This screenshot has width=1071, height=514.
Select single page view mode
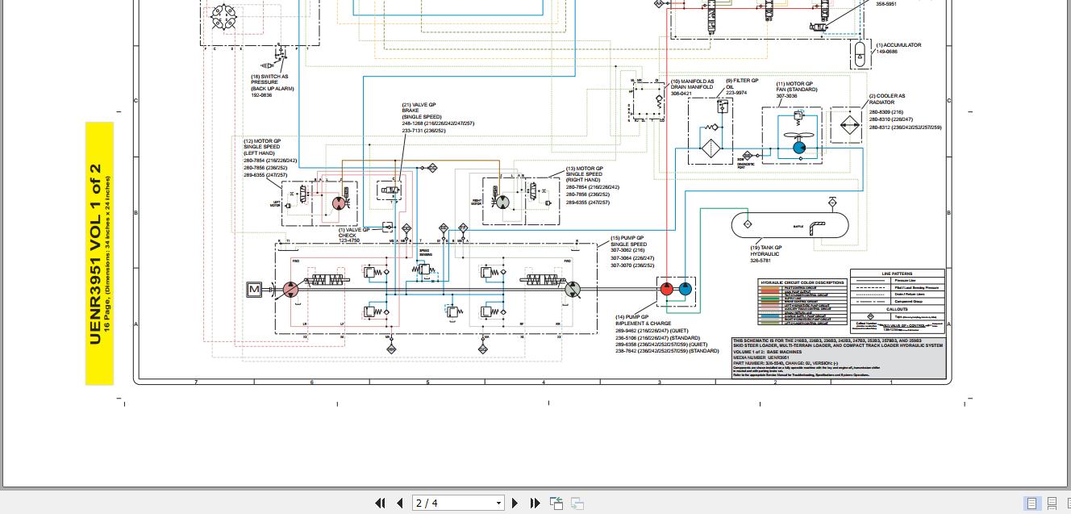1031,503
